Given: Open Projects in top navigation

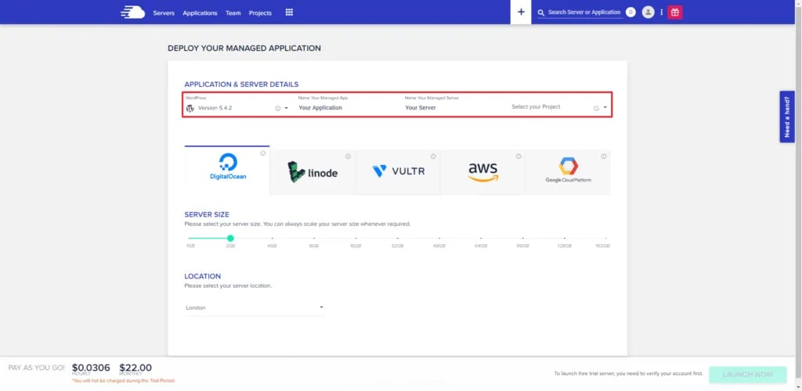Looking at the screenshot, I should (260, 13).
